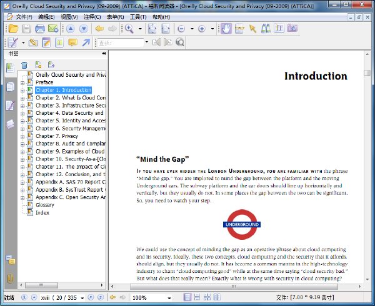Open the page number dropdown in the status bar
The width and height of the screenshot is (375, 306).
pyautogui.click(x=82, y=298)
